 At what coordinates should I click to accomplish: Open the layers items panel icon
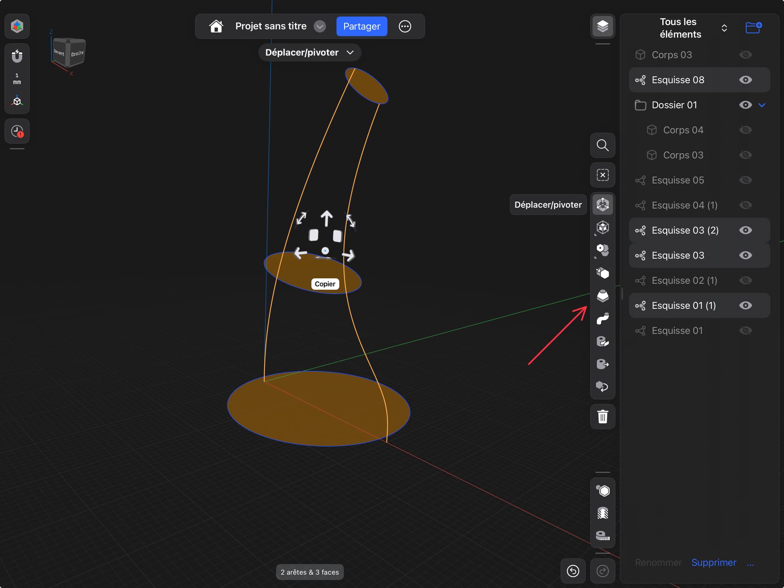point(603,26)
